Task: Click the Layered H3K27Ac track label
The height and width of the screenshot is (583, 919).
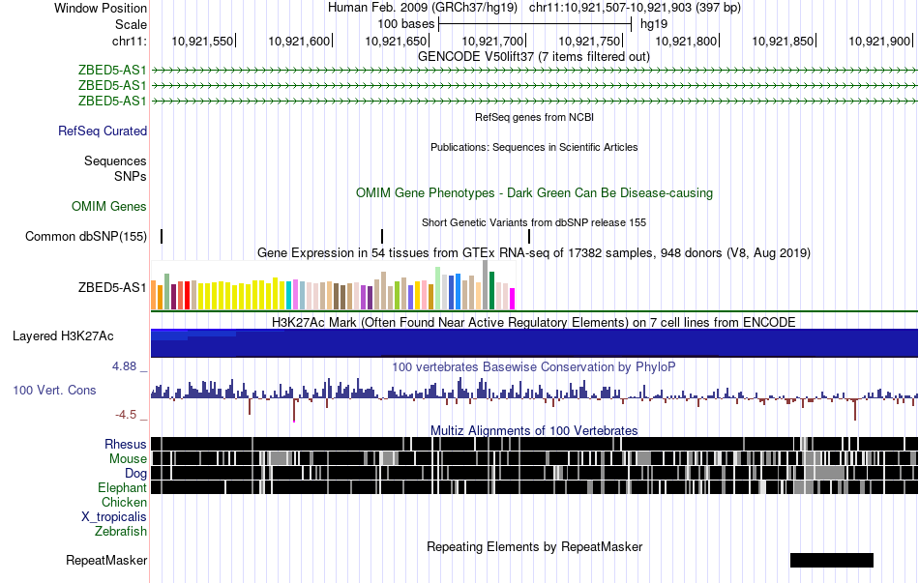Action: (63, 335)
